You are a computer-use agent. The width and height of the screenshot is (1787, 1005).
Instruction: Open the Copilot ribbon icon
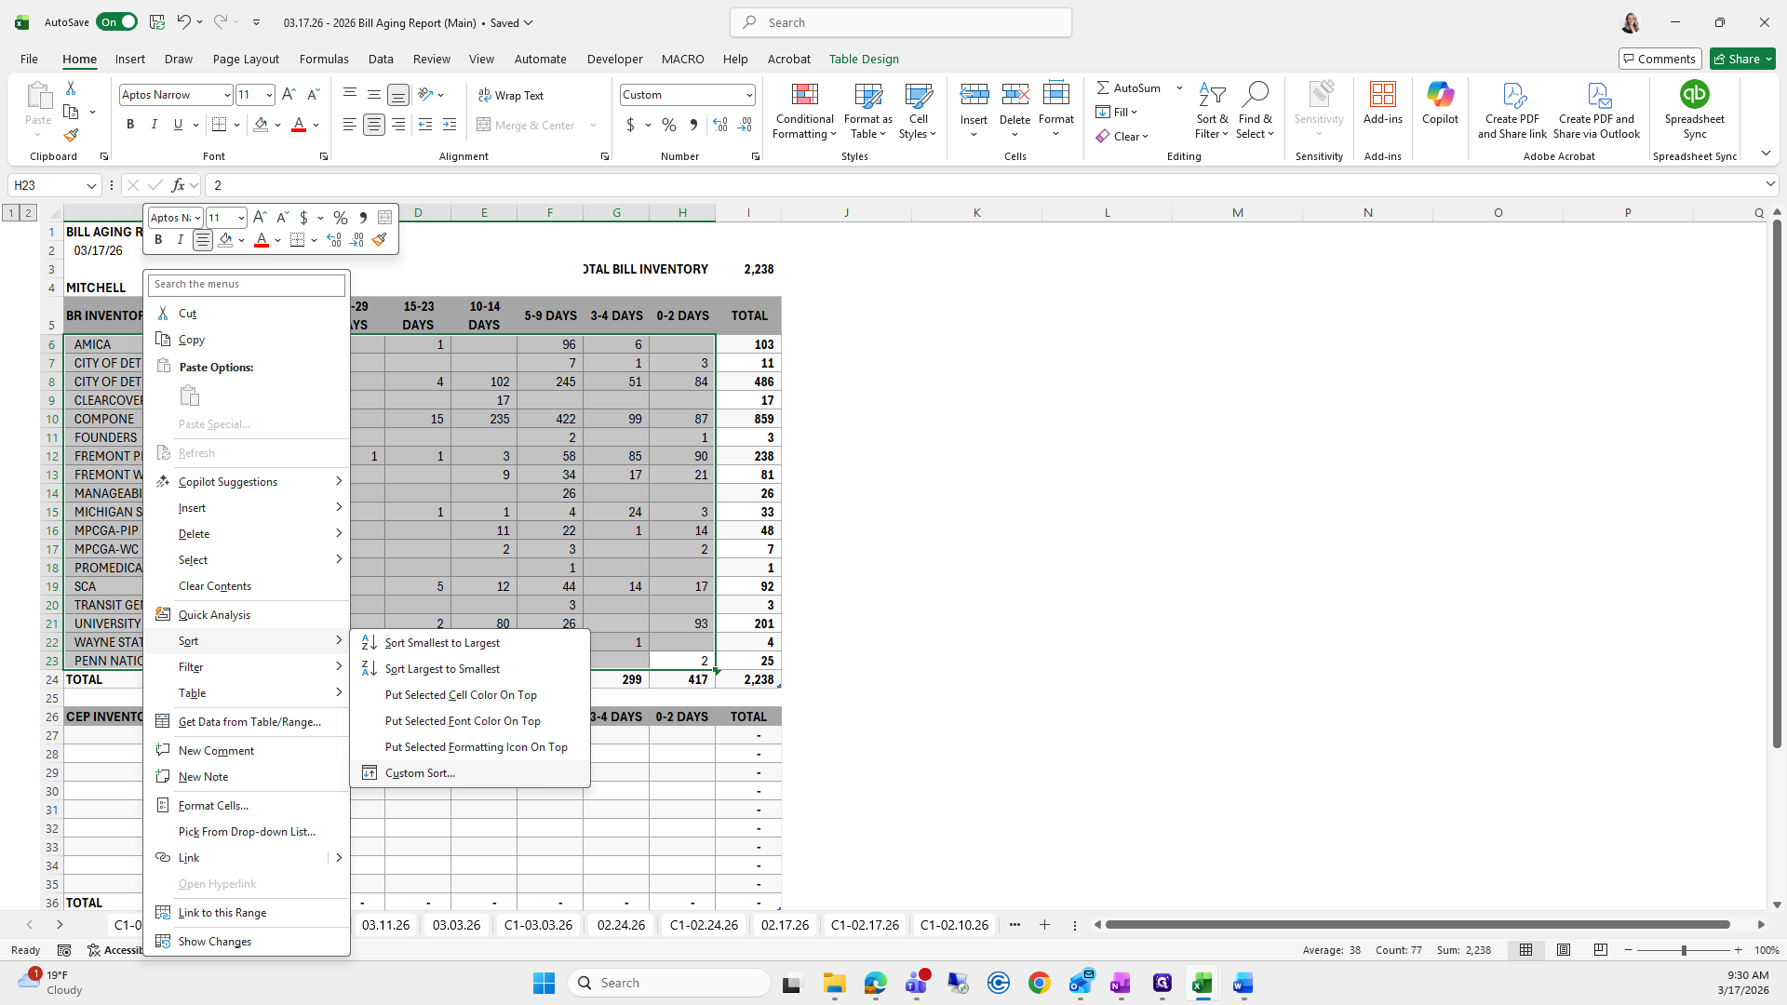tap(1440, 96)
